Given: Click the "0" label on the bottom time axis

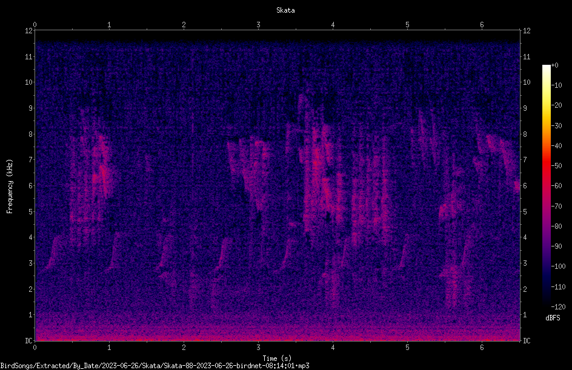Looking at the screenshot, I should coord(35,348).
